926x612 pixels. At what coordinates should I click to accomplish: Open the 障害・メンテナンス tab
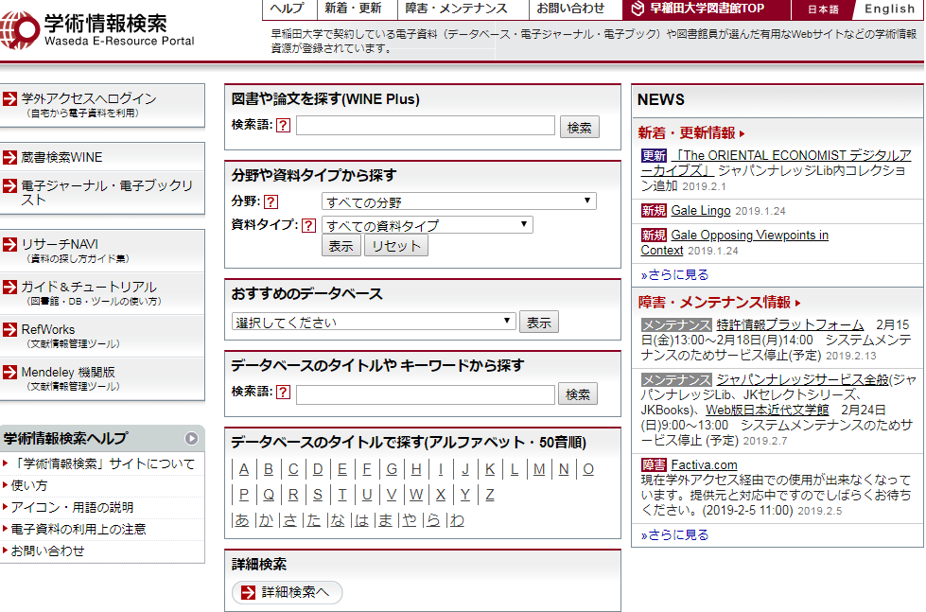click(x=457, y=9)
